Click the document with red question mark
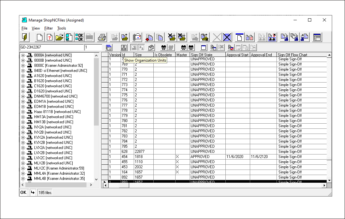This screenshot has width=345, height=219. 49,37
